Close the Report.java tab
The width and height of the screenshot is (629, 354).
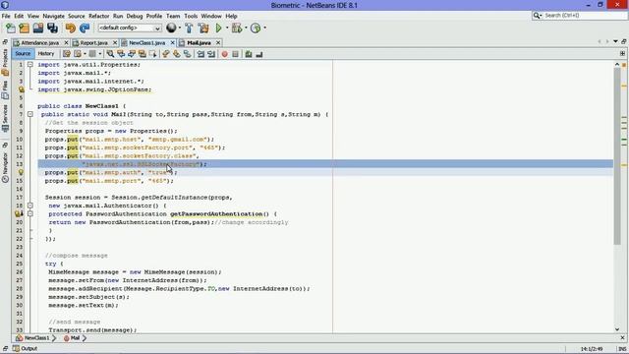115,43
